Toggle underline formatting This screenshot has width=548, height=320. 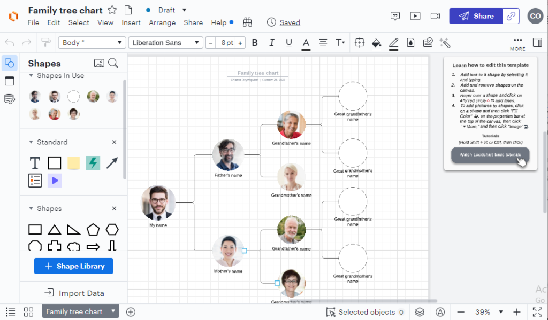point(289,42)
